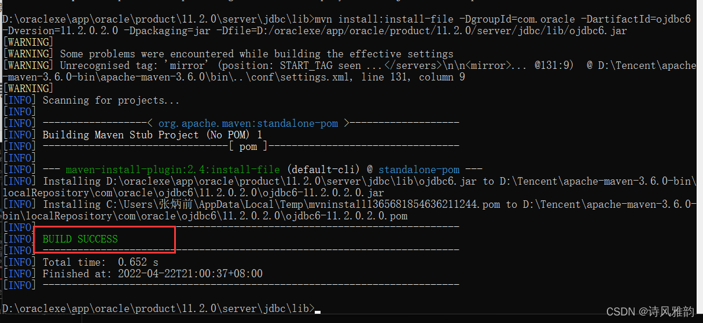The width and height of the screenshot is (703, 323).
Task: Click the Finished at timestamp line
Action: [152, 274]
